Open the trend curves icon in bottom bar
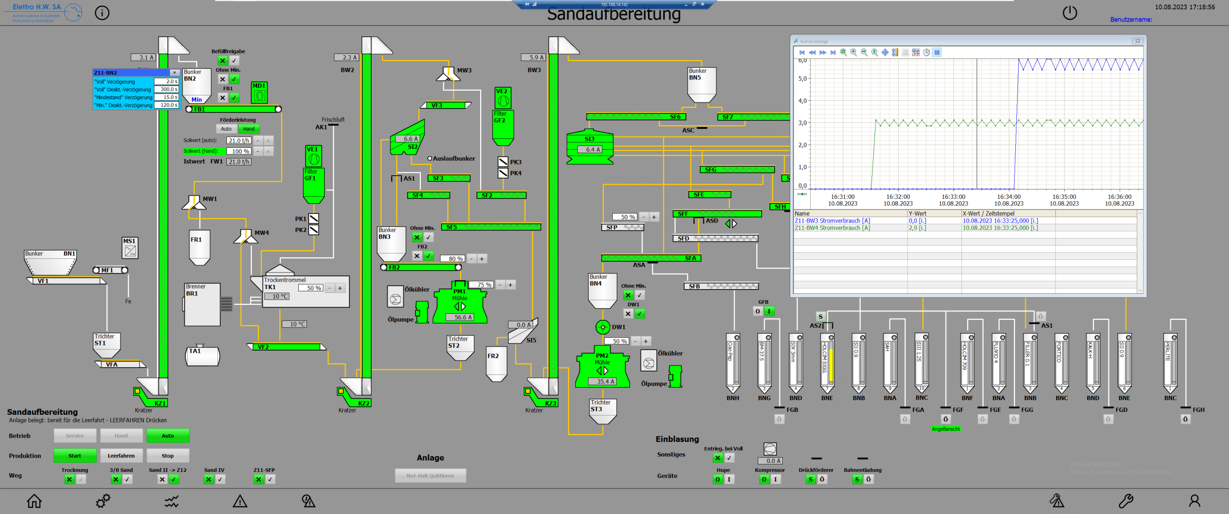The height and width of the screenshot is (514, 1229). pos(172,501)
